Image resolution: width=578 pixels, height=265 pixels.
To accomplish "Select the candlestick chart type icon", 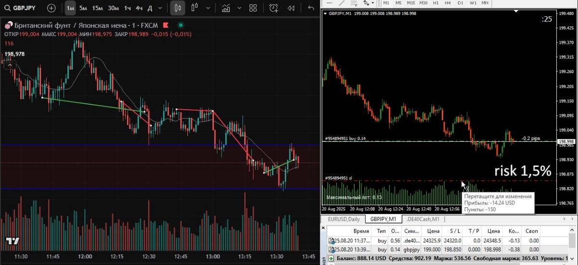I will click(x=178, y=8).
